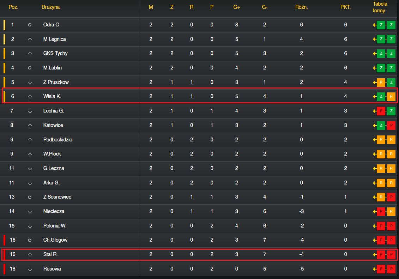This screenshot has height=279, width=399.
Task: Open the Wisla K. team link
Action: tap(52, 96)
